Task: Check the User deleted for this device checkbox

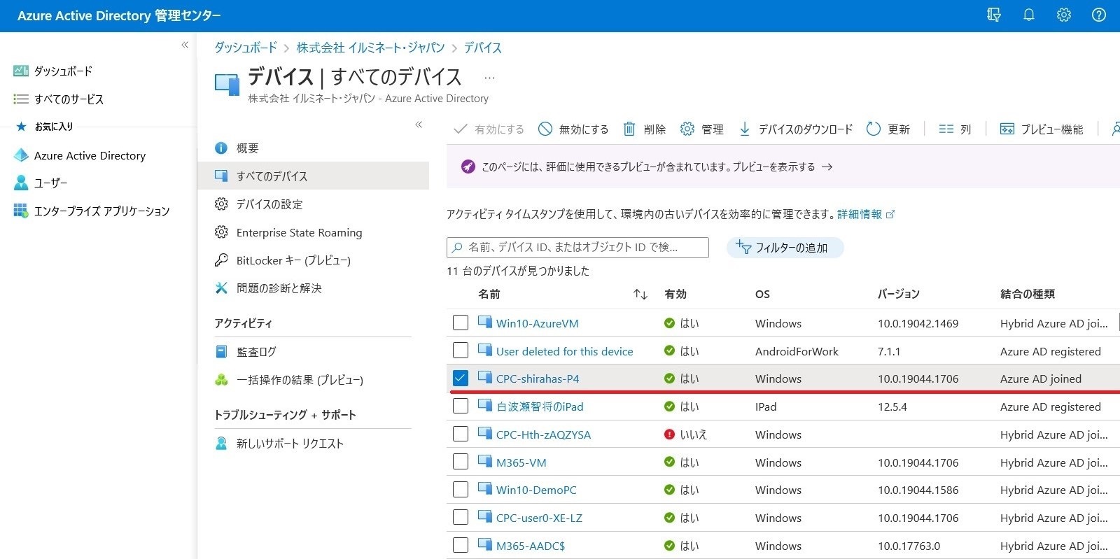Action: [460, 351]
